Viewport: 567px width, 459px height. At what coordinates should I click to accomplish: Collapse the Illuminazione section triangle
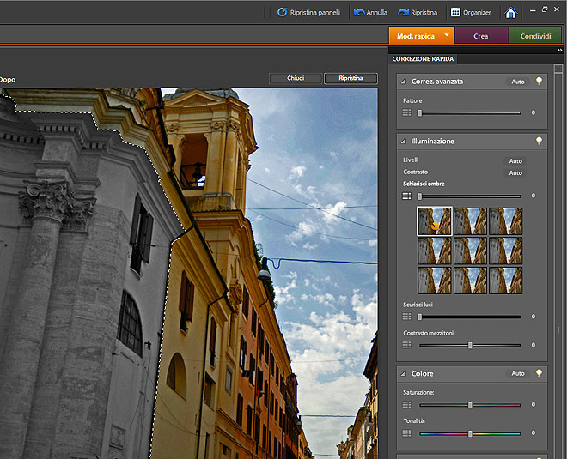[x=403, y=142]
